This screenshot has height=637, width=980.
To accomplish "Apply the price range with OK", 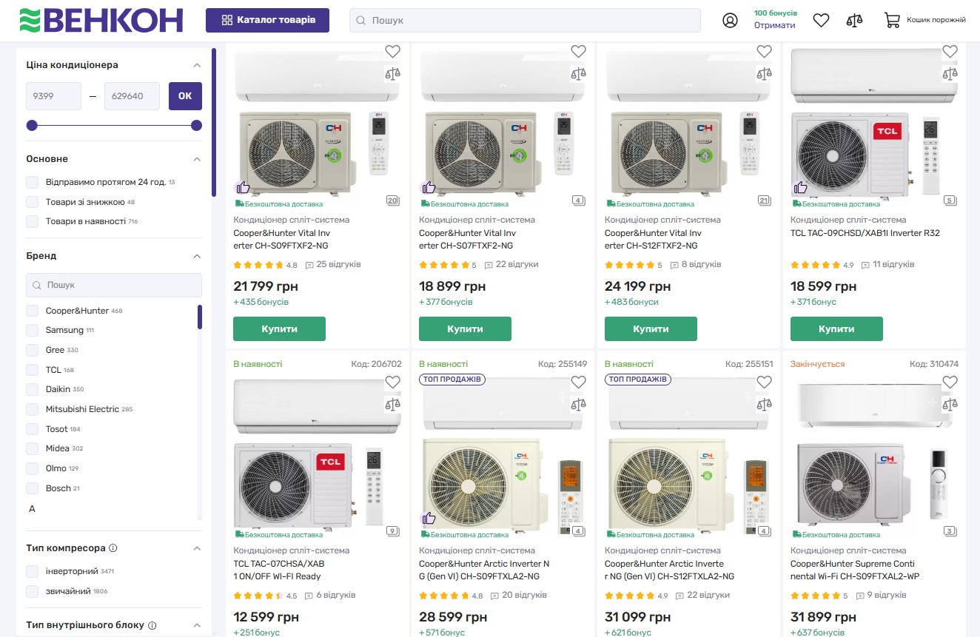I will [x=185, y=96].
